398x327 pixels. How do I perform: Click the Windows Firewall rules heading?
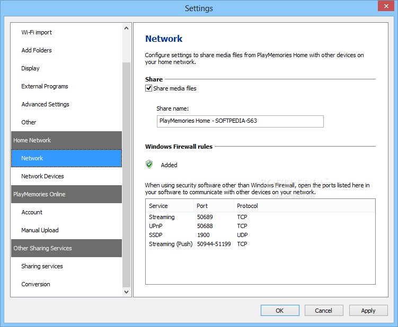(179, 147)
